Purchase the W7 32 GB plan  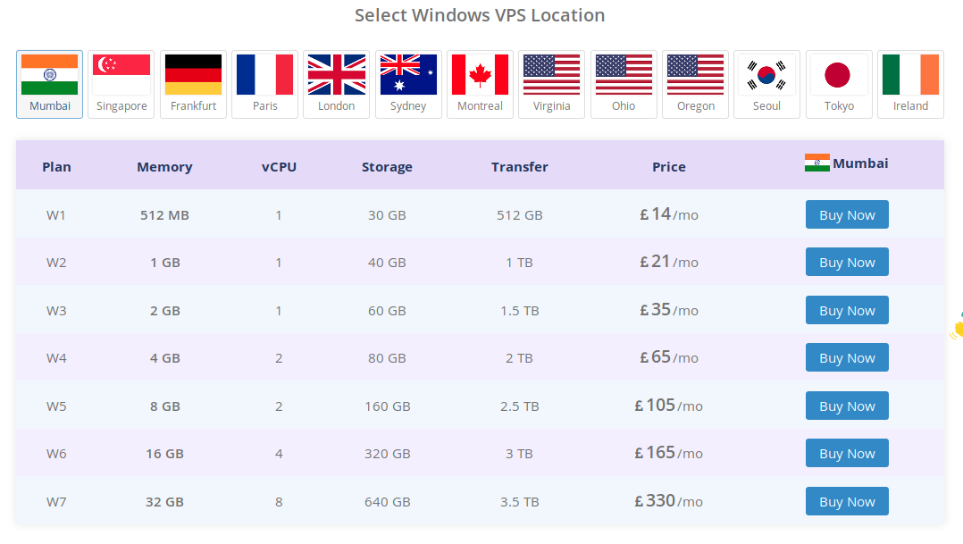point(847,501)
